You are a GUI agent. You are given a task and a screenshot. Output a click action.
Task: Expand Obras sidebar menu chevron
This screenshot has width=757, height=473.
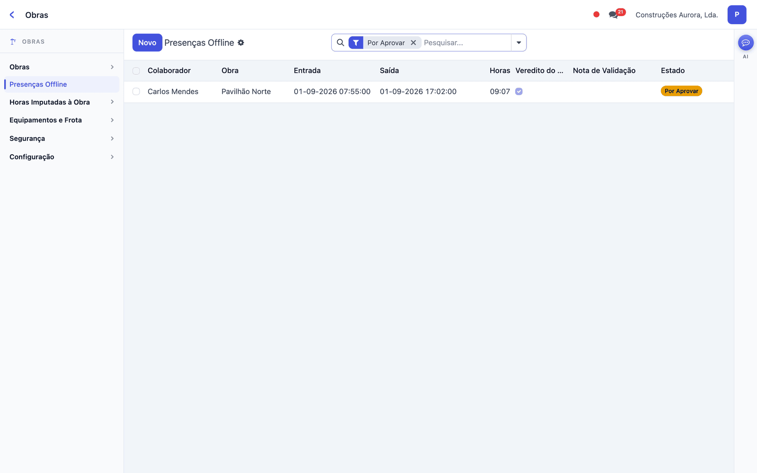(x=112, y=67)
